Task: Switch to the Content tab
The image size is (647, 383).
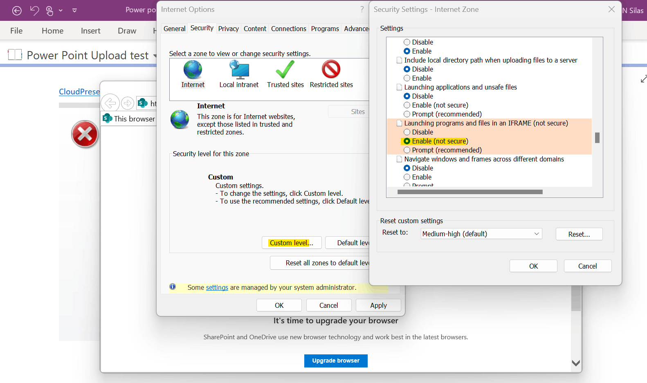Action: click(x=255, y=29)
